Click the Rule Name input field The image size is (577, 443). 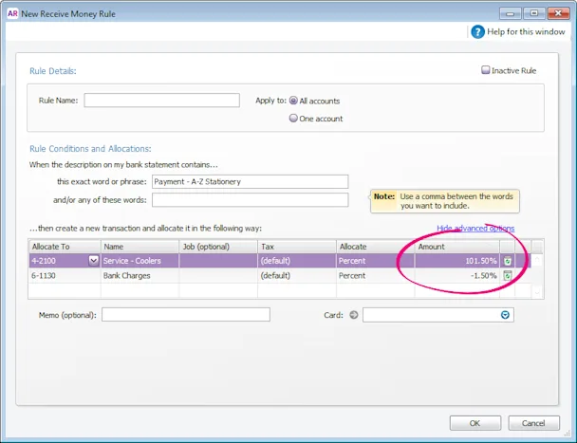click(x=162, y=101)
